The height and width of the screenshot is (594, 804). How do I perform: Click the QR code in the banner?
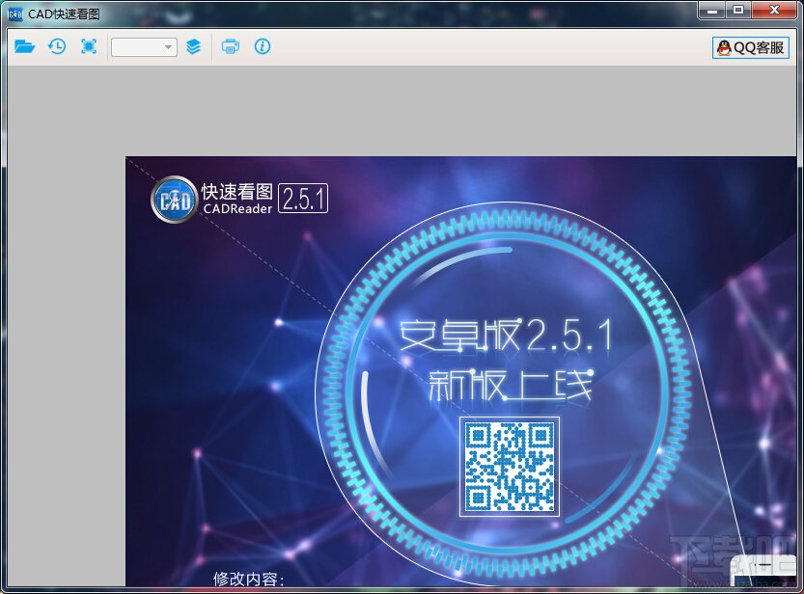[x=510, y=466]
